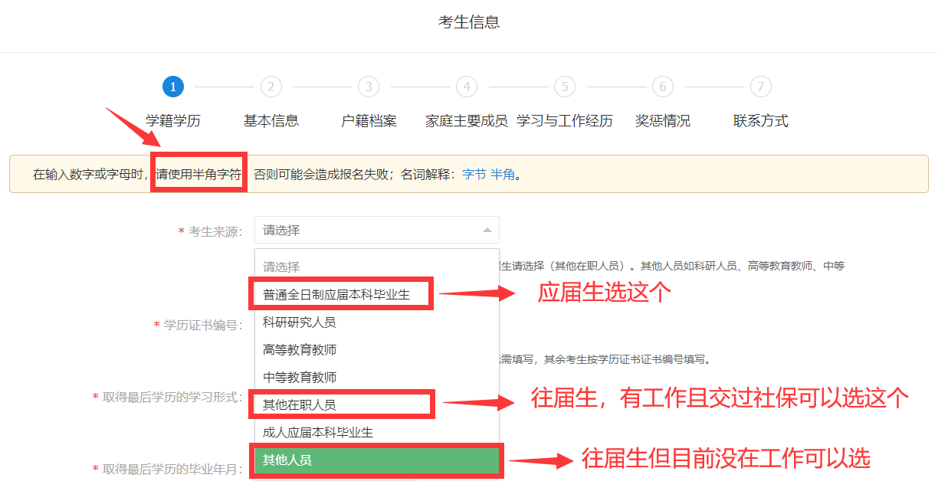Click step 7 circle for 联系方式
Image resolution: width=938 pixels, height=491 pixels.
(x=760, y=87)
